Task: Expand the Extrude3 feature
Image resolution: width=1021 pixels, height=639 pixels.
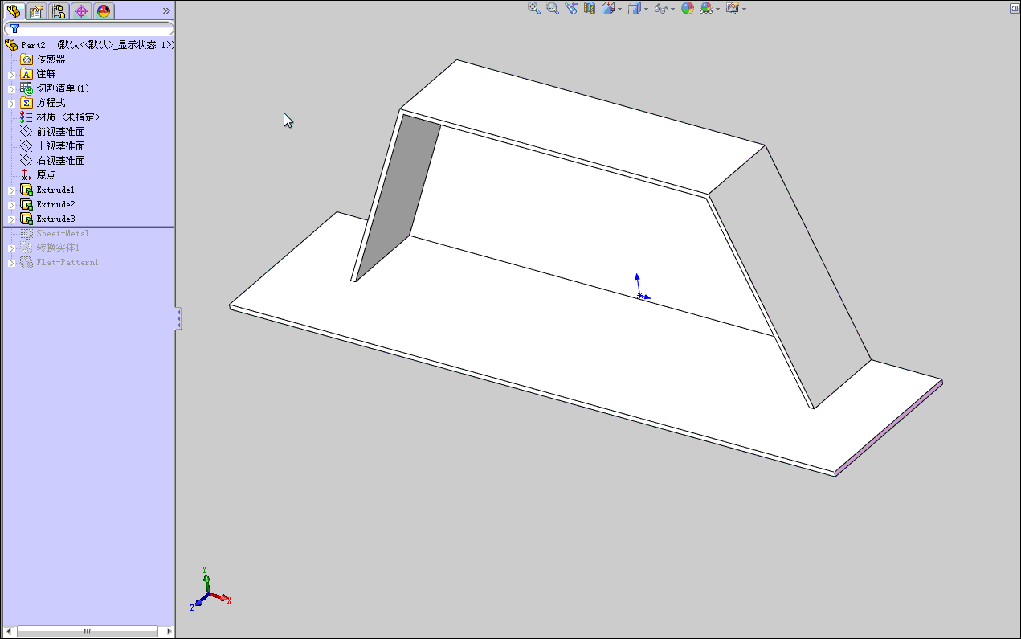Action: pos(11,219)
